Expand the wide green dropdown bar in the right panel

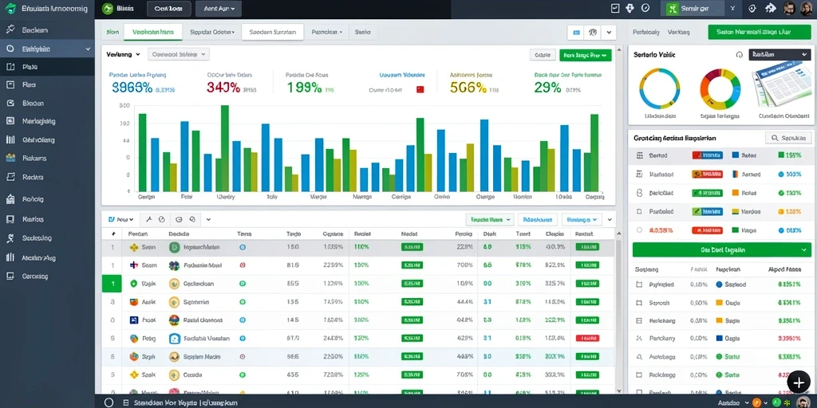[721, 249]
